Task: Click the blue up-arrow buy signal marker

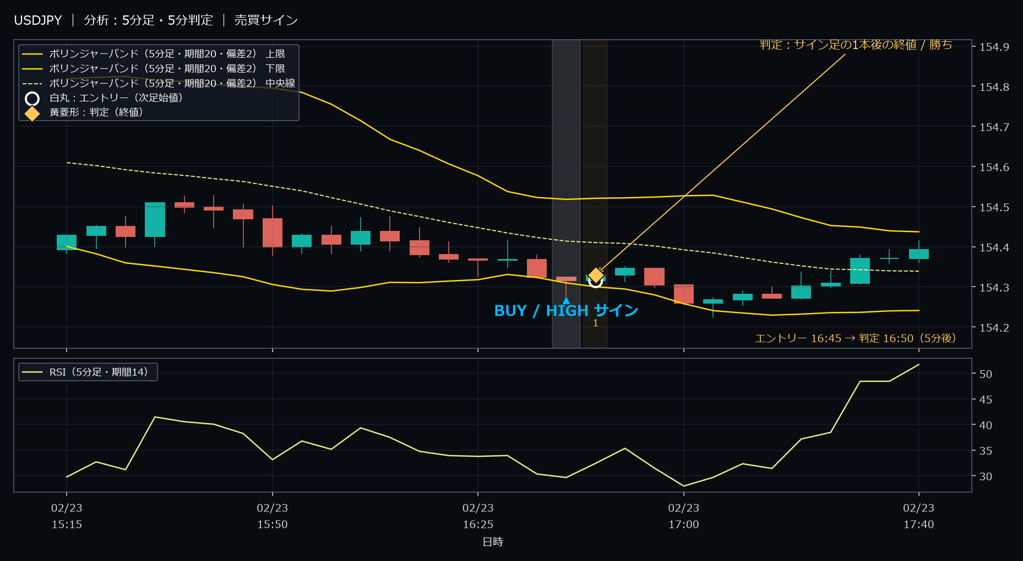Action: [566, 300]
